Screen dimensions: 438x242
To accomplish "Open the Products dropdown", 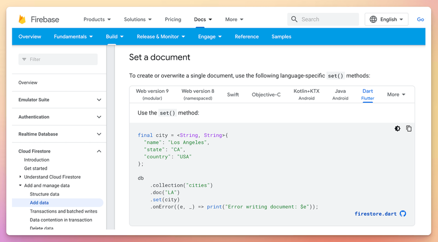I will click(97, 20).
